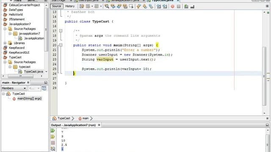
Task: Click Navigator icon to the right of dropdowns
Action: coord(44,88)
